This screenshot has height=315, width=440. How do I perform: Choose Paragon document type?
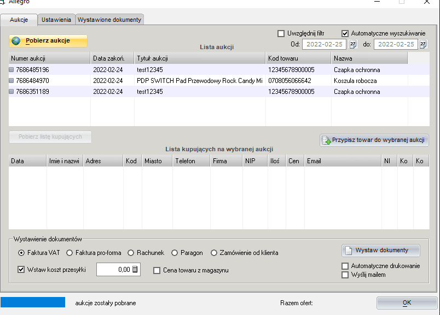click(175, 253)
